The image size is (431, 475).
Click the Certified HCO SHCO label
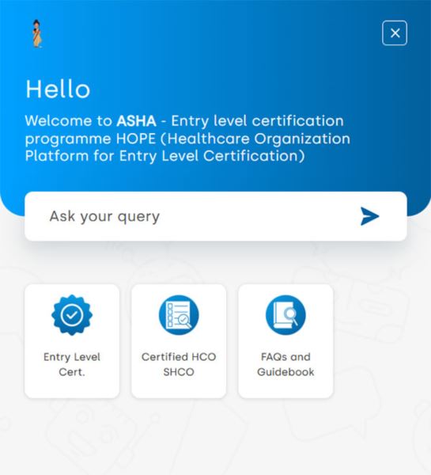coord(179,364)
